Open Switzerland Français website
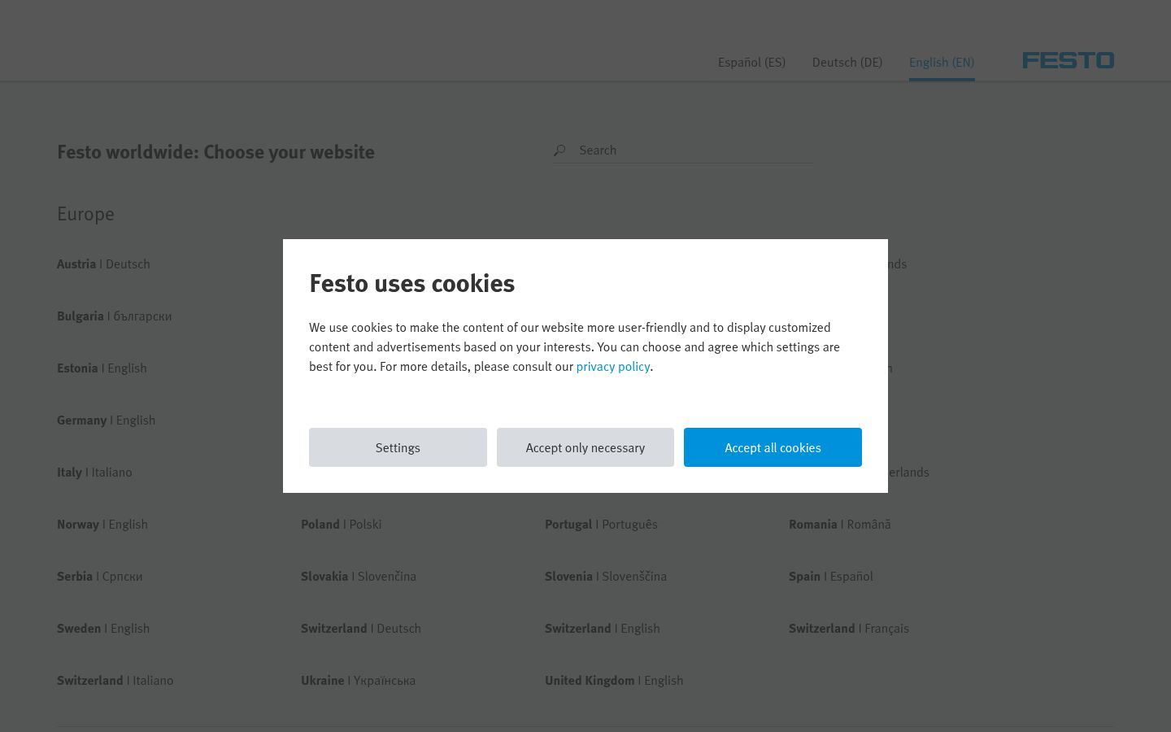This screenshot has height=732, width=1171. [x=849, y=629]
